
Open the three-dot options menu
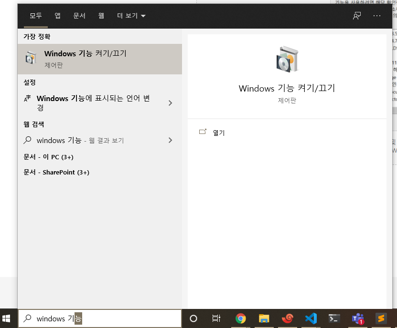click(377, 16)
